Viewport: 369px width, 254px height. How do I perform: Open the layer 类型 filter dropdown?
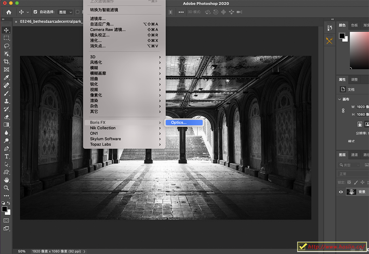coord(350,165)
